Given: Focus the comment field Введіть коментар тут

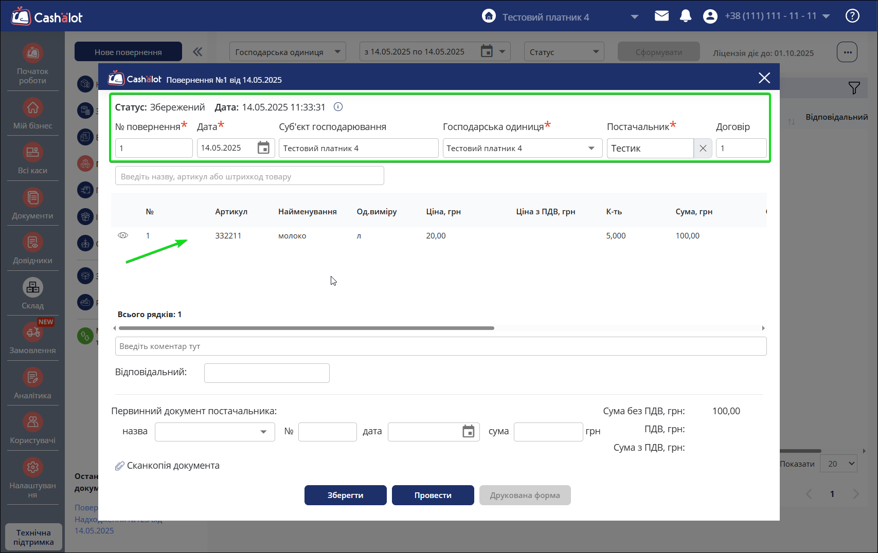Looking at the screenshot, I should pyautogui.click(x=441, y=346).
